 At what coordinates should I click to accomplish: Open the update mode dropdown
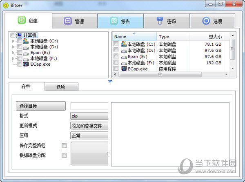(89, 126)
